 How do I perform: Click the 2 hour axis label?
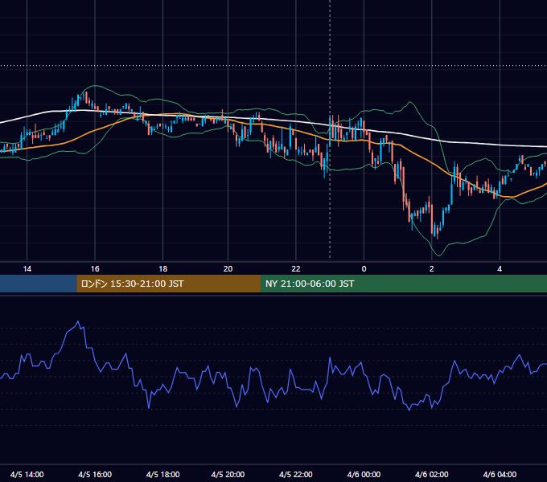(x=431, y=269)
